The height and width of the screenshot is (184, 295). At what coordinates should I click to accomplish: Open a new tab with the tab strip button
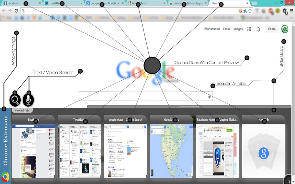coord(254,3)
